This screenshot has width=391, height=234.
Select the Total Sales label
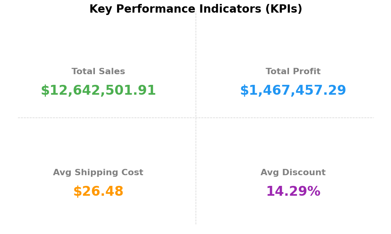[98, 72]
